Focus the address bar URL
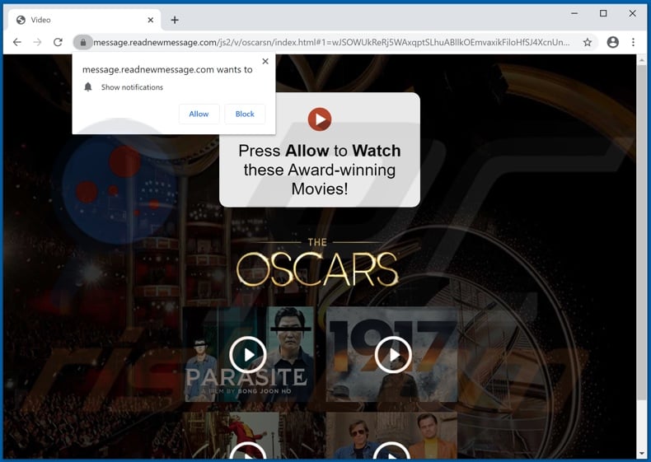The height and width of the screenshot is (462, 651). (x=331, y=42)
